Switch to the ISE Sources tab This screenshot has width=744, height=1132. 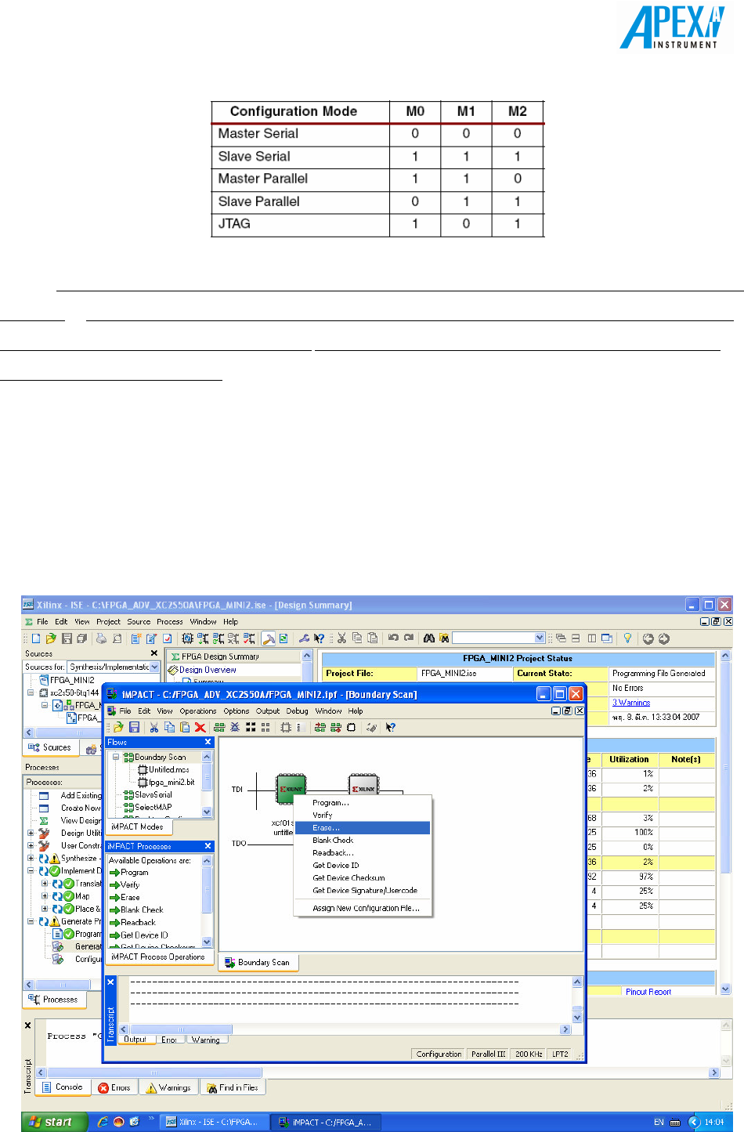[x=50, y=748]
